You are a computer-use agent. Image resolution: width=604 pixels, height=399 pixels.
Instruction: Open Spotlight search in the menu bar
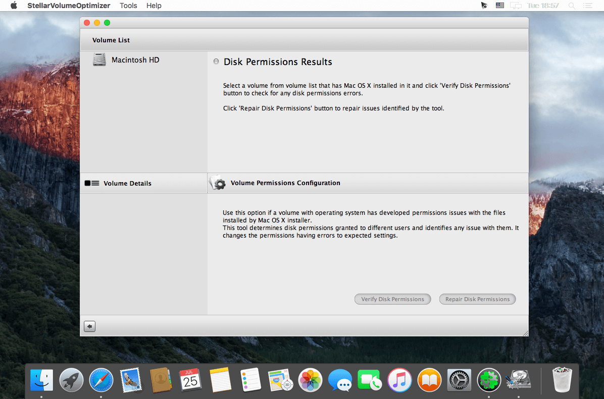tap(572, 6)
